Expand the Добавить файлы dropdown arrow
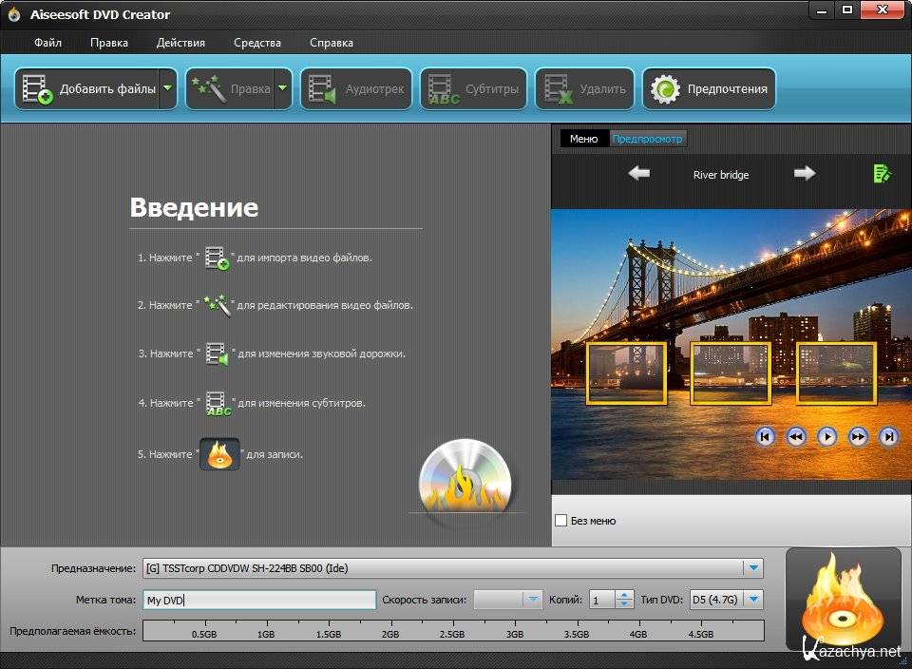 (168, 89)
